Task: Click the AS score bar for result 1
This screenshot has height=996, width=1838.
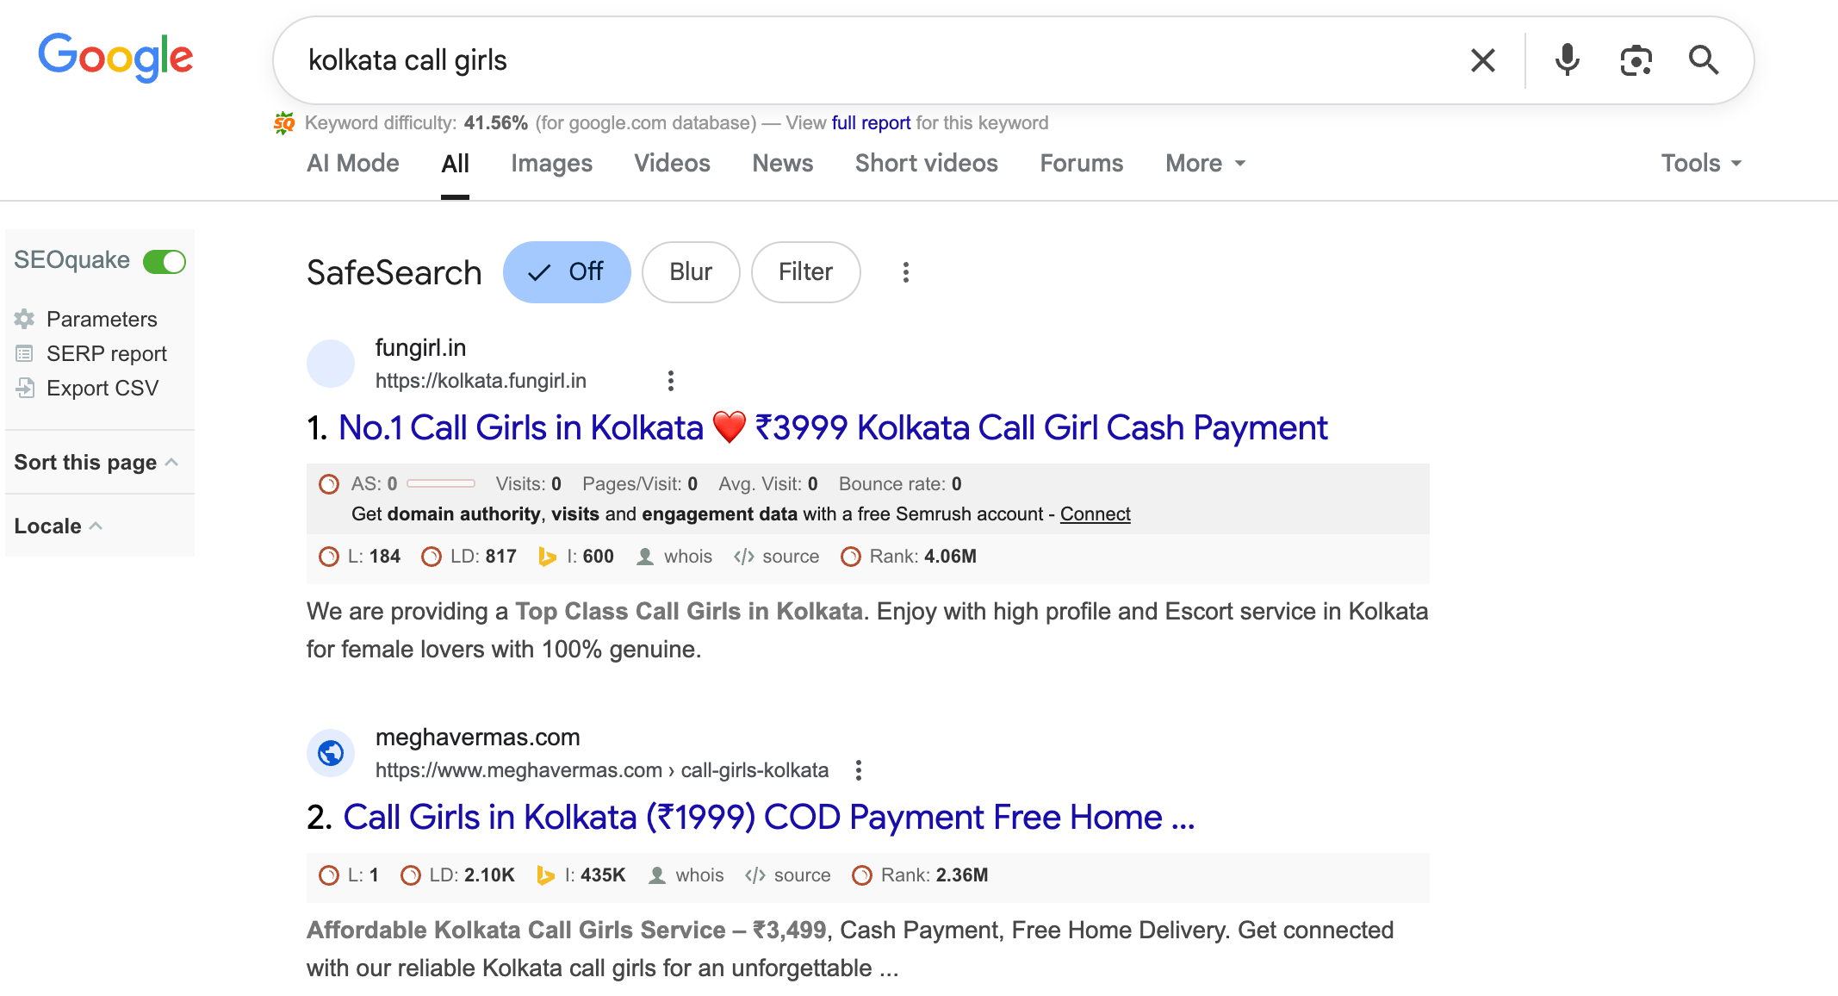Action: 441,484
